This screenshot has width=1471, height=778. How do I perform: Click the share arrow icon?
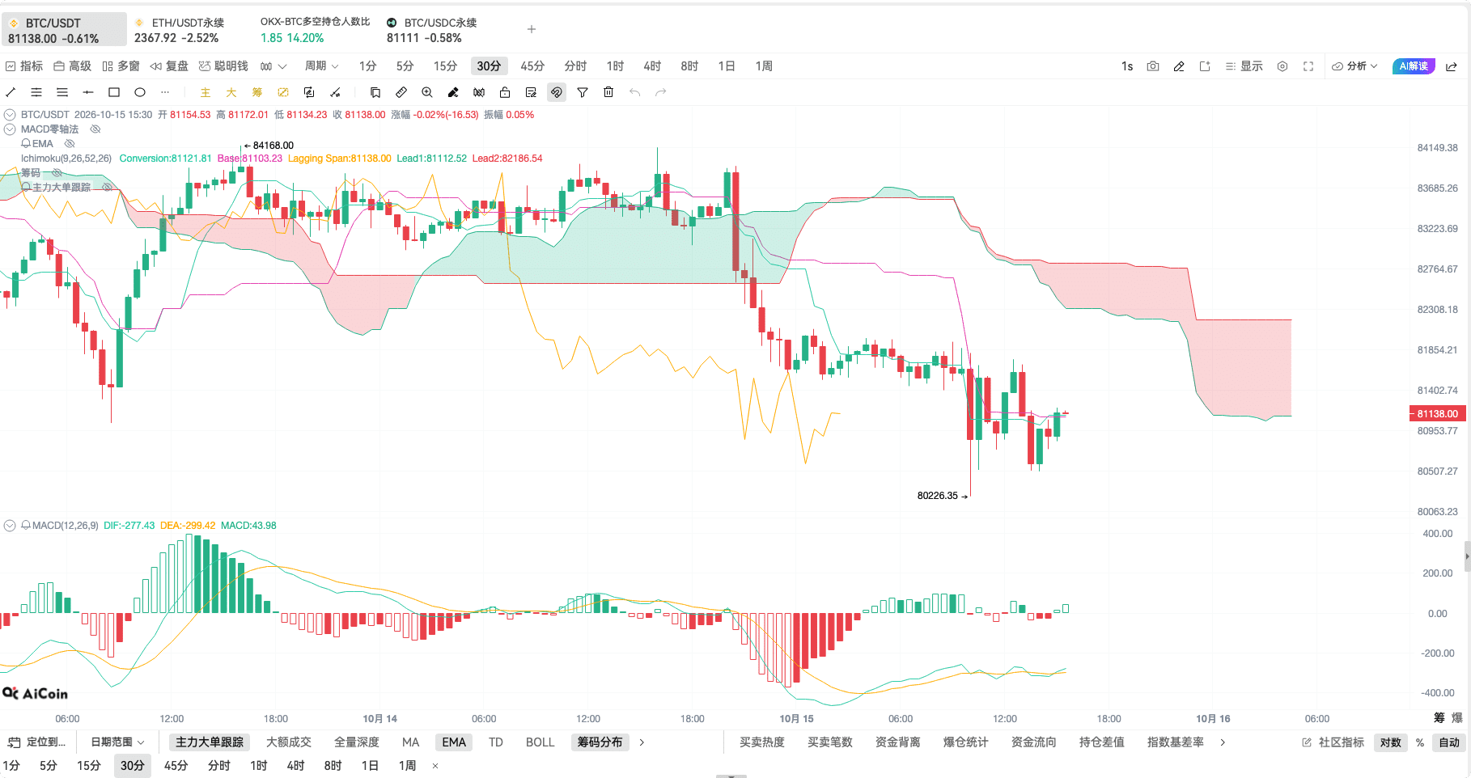(1452, 66)
